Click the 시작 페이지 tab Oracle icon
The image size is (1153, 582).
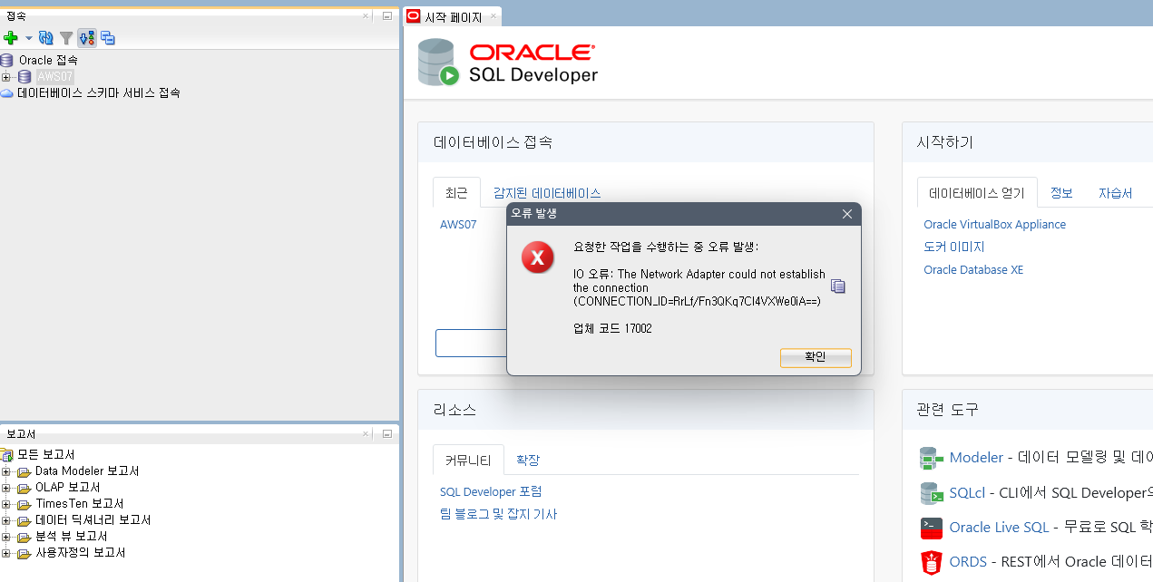click(x=414, y=16)
